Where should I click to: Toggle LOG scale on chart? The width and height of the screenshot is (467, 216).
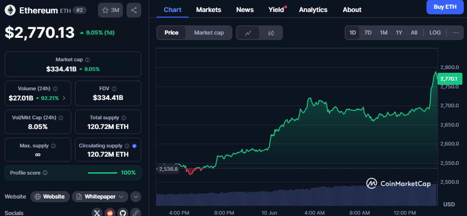[x=435, y=33]
